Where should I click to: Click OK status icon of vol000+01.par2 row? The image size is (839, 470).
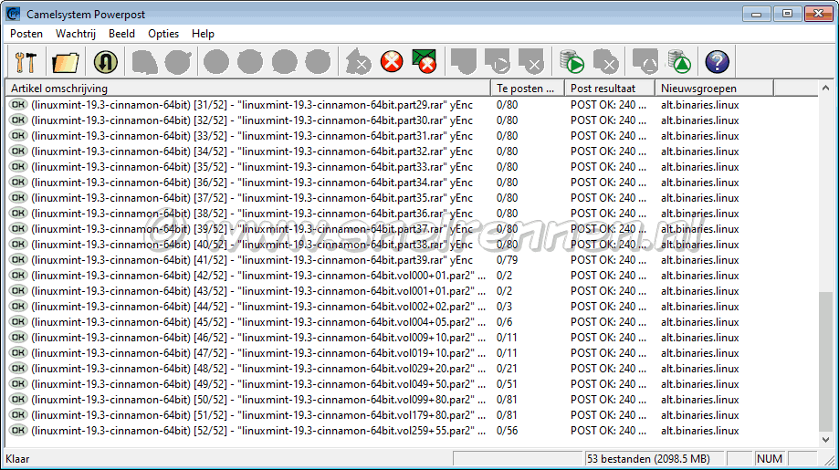tap(17, 275)
